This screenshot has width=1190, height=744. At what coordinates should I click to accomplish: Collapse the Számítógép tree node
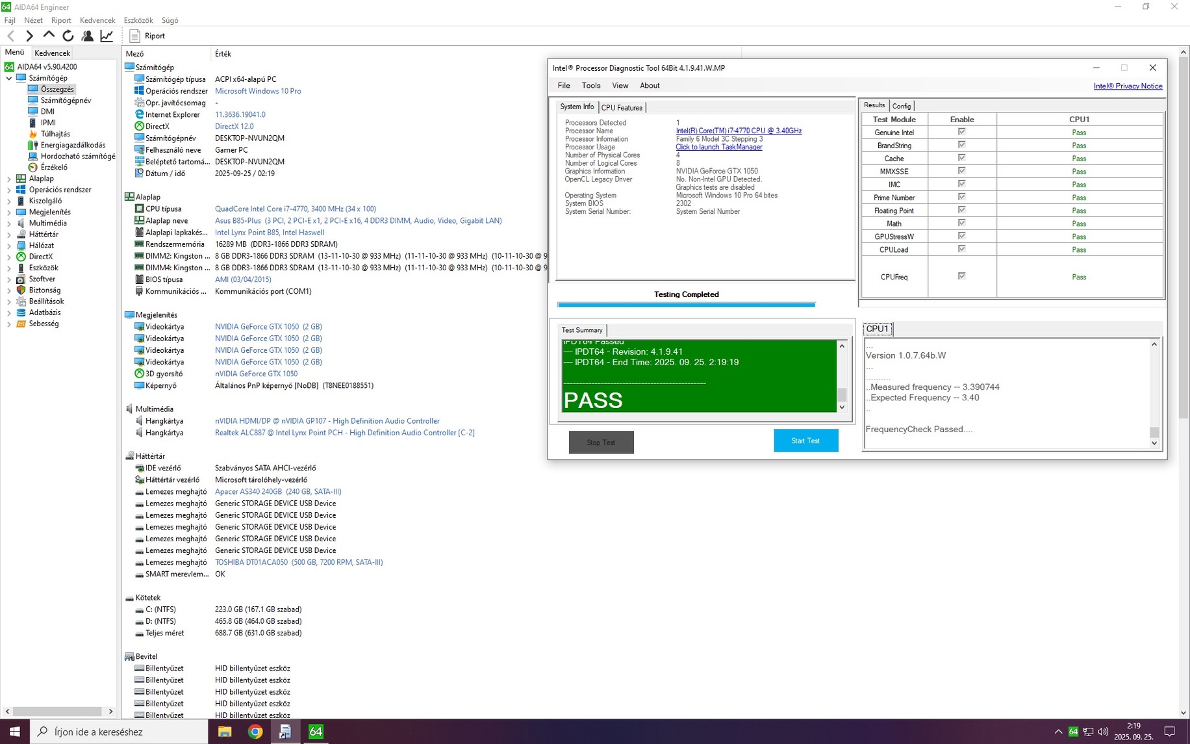(x=9, y=78)
